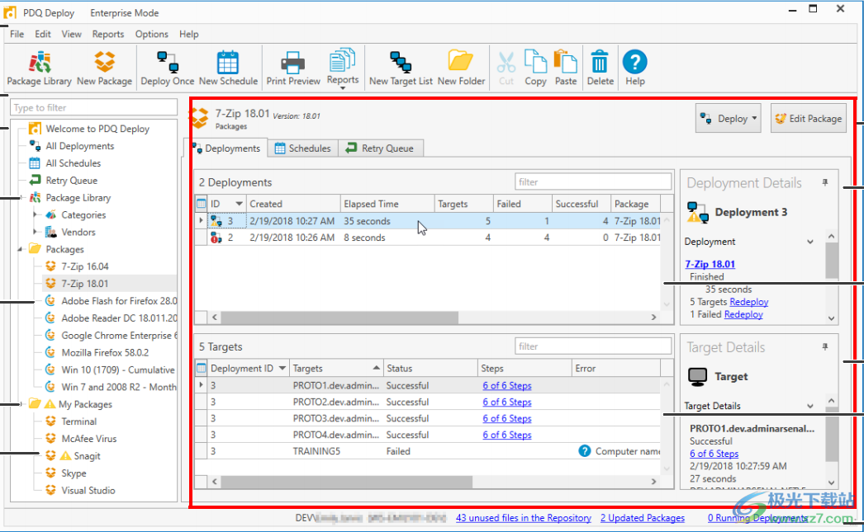Open the Options menu
The width and height of the screenshot is (864, 532).
[x=151, y=34]
